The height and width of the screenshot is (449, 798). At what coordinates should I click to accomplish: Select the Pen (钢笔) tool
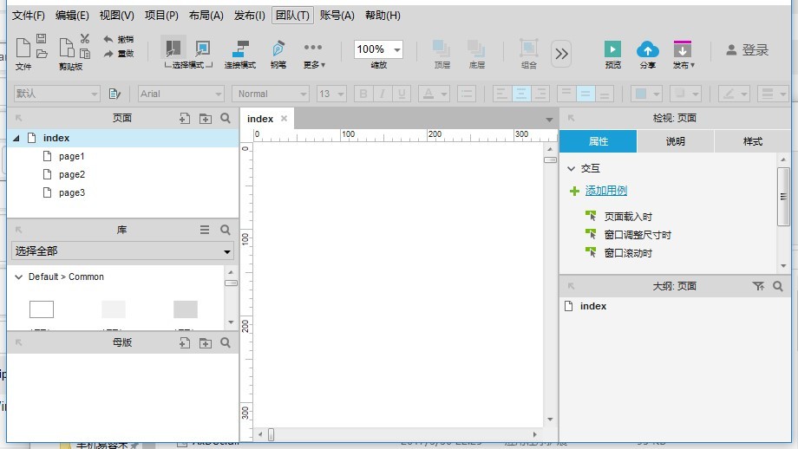pos(278,54)
